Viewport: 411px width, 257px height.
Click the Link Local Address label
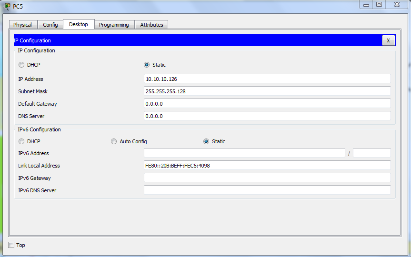(39, 166)
